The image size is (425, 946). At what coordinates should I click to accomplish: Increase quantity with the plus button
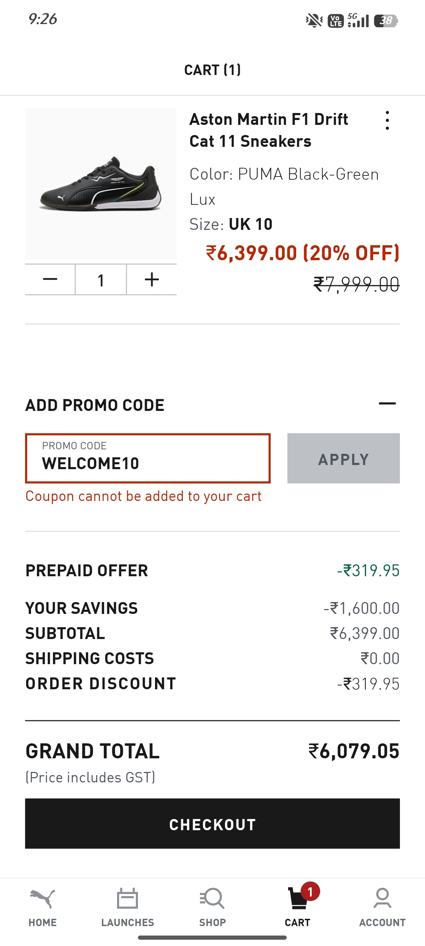(152, 279)
